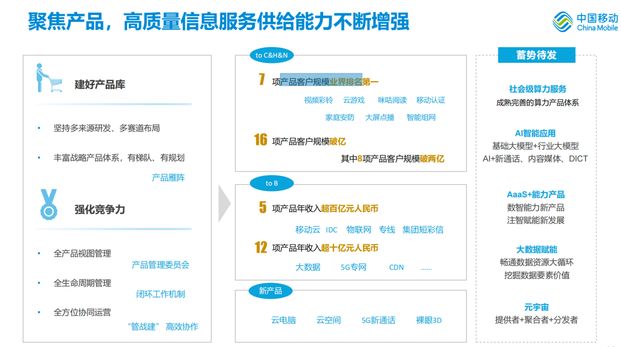Click the gray right arrow shape
This screenshot has width=621, height=347.
click(x=224, y=204)
